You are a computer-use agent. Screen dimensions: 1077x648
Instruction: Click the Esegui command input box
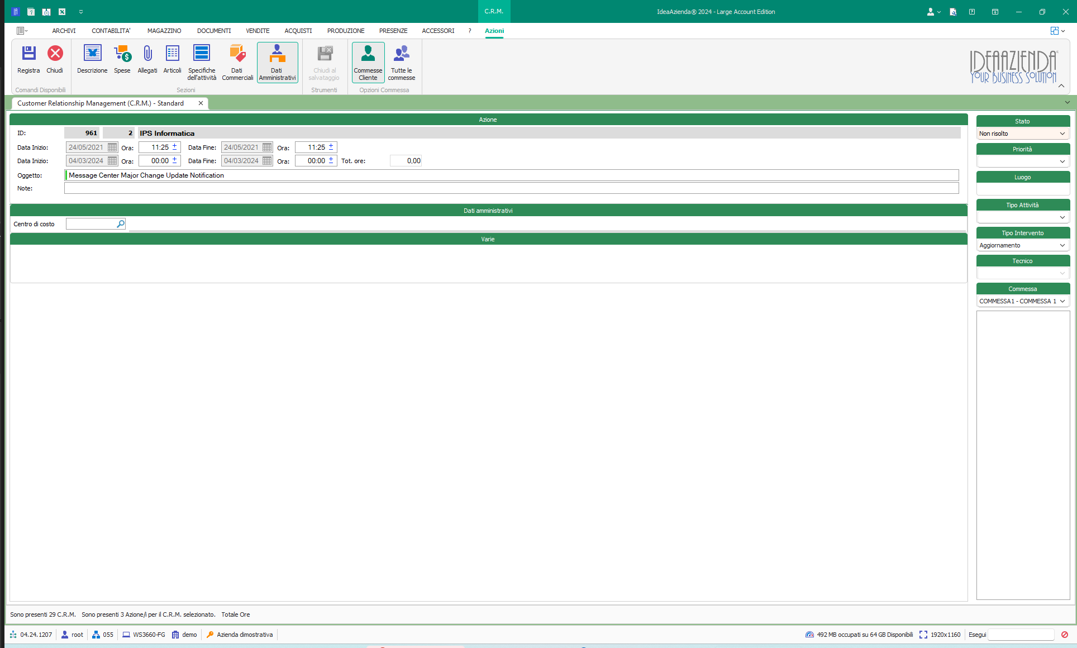1021,635
